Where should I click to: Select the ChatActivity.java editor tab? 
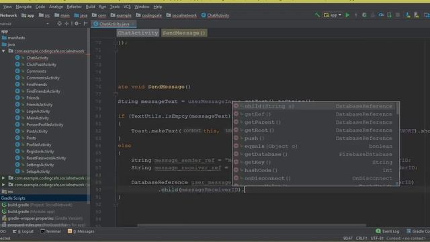coord(114,24)
